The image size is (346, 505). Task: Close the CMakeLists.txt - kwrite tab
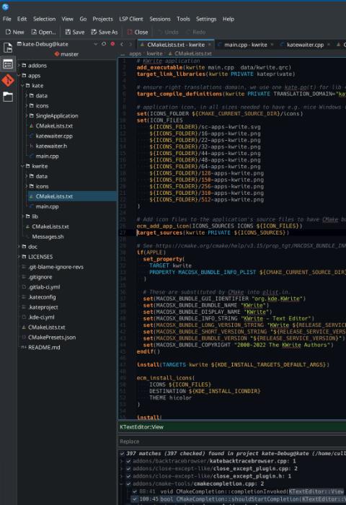pos(210,45)
